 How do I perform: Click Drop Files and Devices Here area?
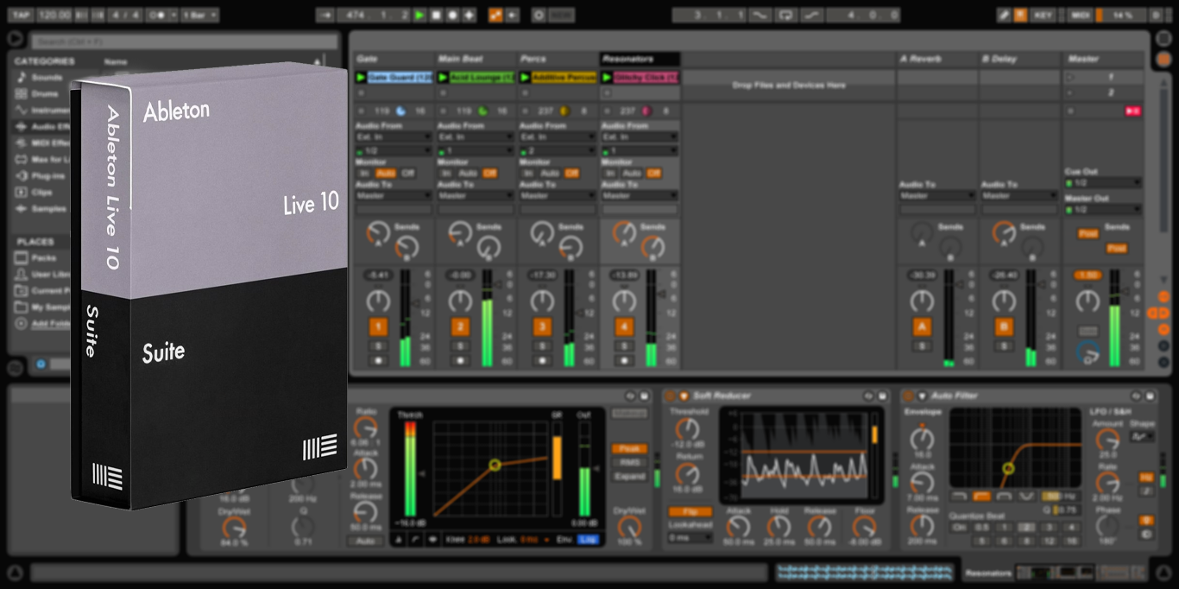(x=789, y=85)
